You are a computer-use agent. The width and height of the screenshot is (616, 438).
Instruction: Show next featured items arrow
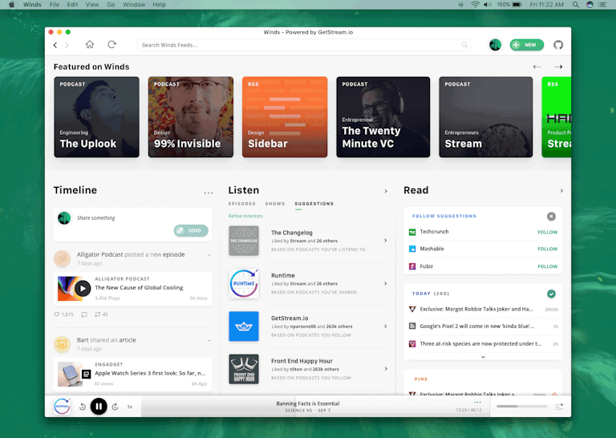click(558, 67)
